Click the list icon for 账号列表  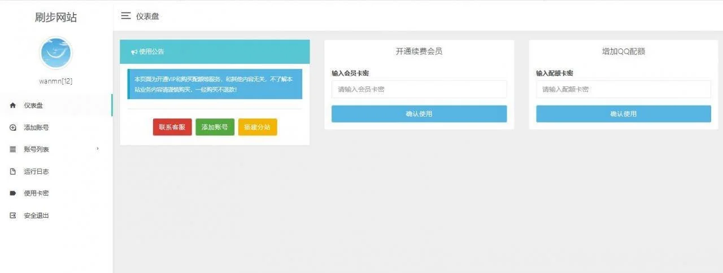(13, 149)
